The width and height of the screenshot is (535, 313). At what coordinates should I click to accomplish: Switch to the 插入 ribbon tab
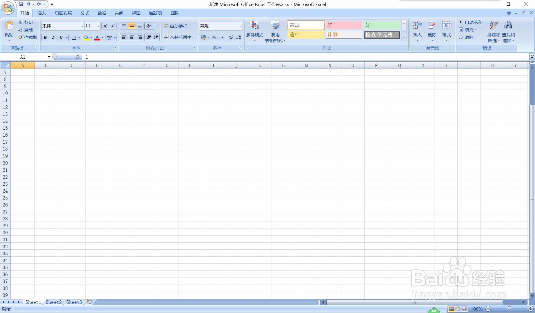pyautogui.click(x=41, y=13)
